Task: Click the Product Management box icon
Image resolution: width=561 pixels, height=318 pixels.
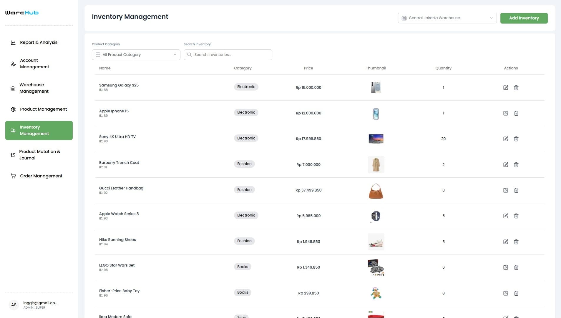Action: 13,109
